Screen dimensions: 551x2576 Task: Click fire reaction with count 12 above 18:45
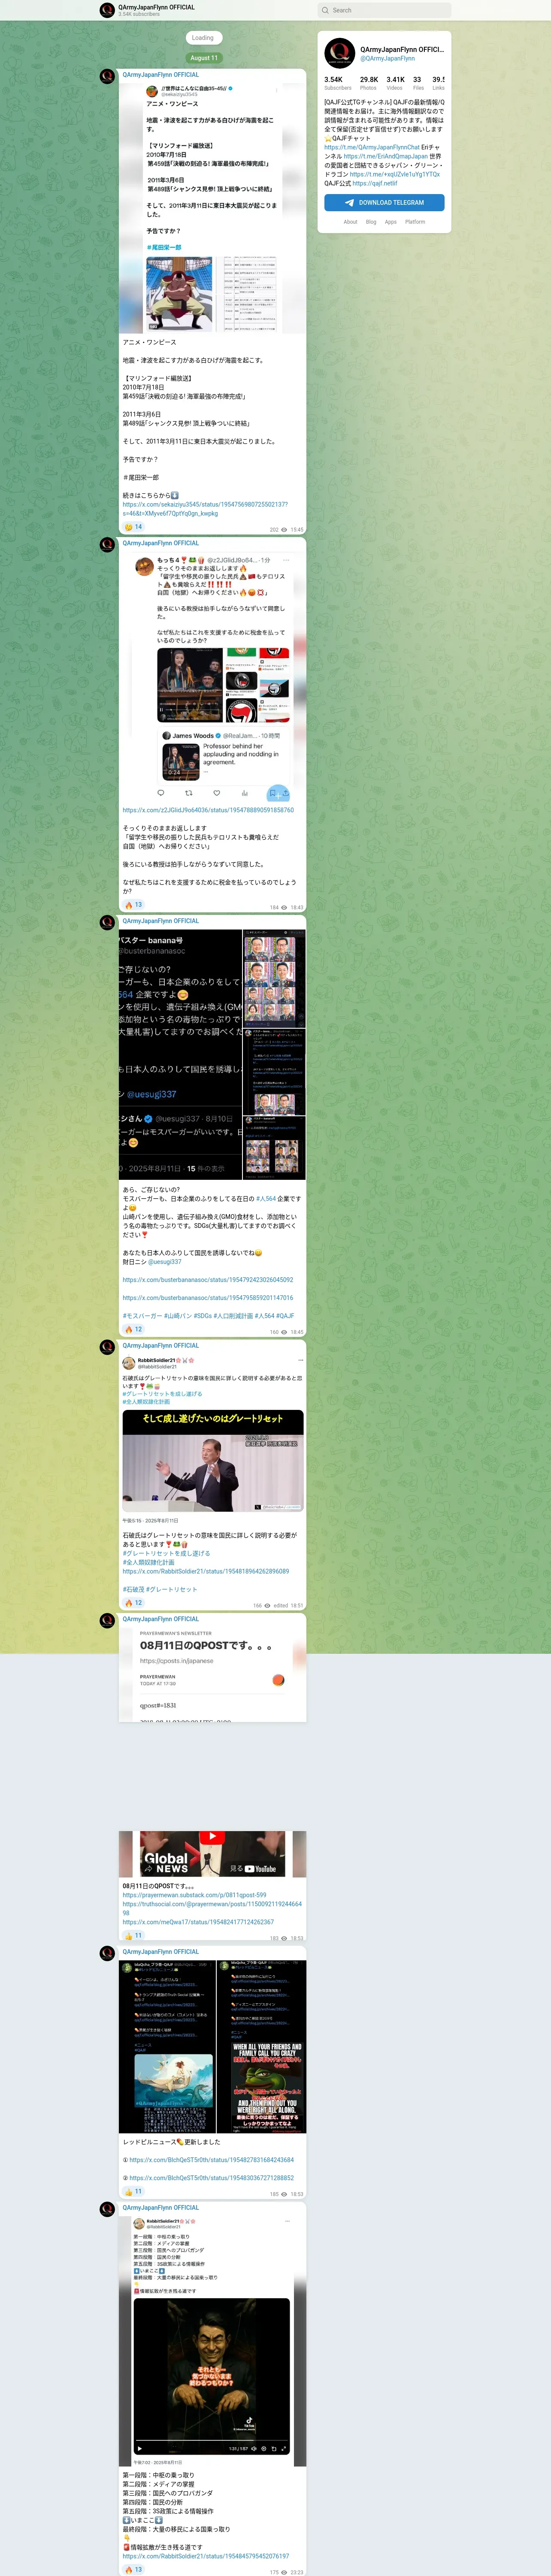[x=133, y=1329]
